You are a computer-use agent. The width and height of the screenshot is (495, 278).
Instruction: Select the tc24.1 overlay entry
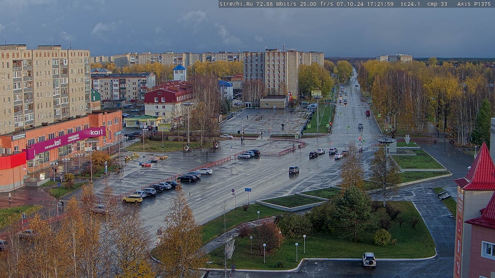click(x=410, y=4)
